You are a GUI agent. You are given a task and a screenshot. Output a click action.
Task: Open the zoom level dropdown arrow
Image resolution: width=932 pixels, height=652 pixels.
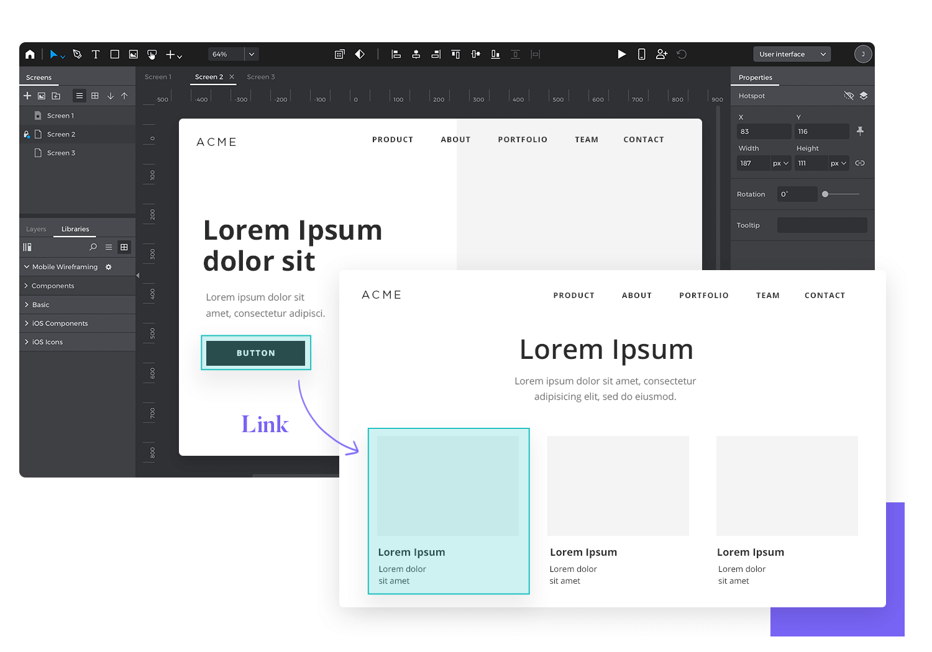(x=252, y=54)
